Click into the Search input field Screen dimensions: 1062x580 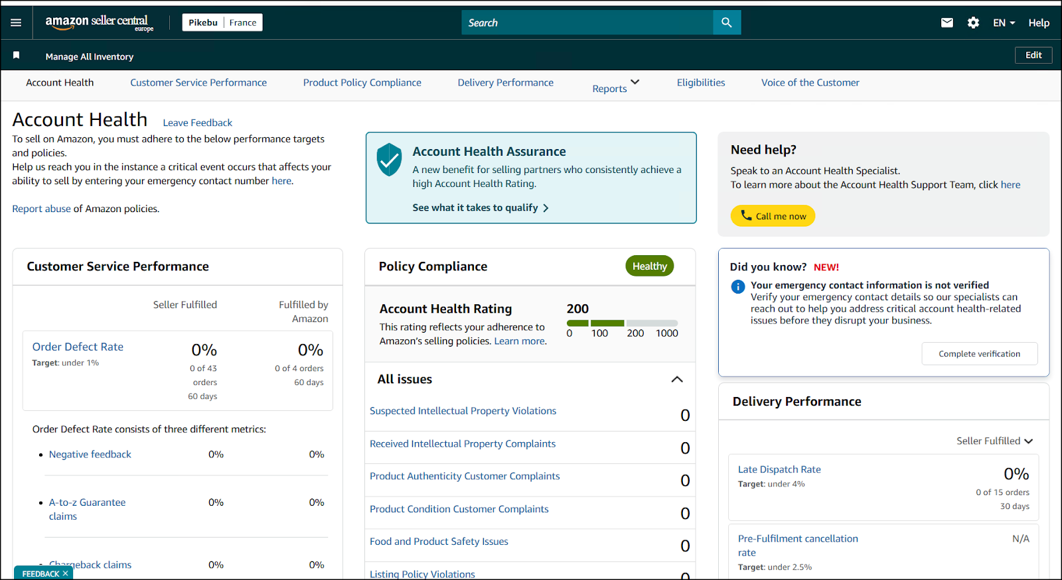click(587, 23)
